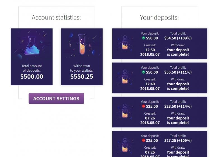Click the orange test tube withdrawn icon
218x157 pixels.
tap(82, 44)
